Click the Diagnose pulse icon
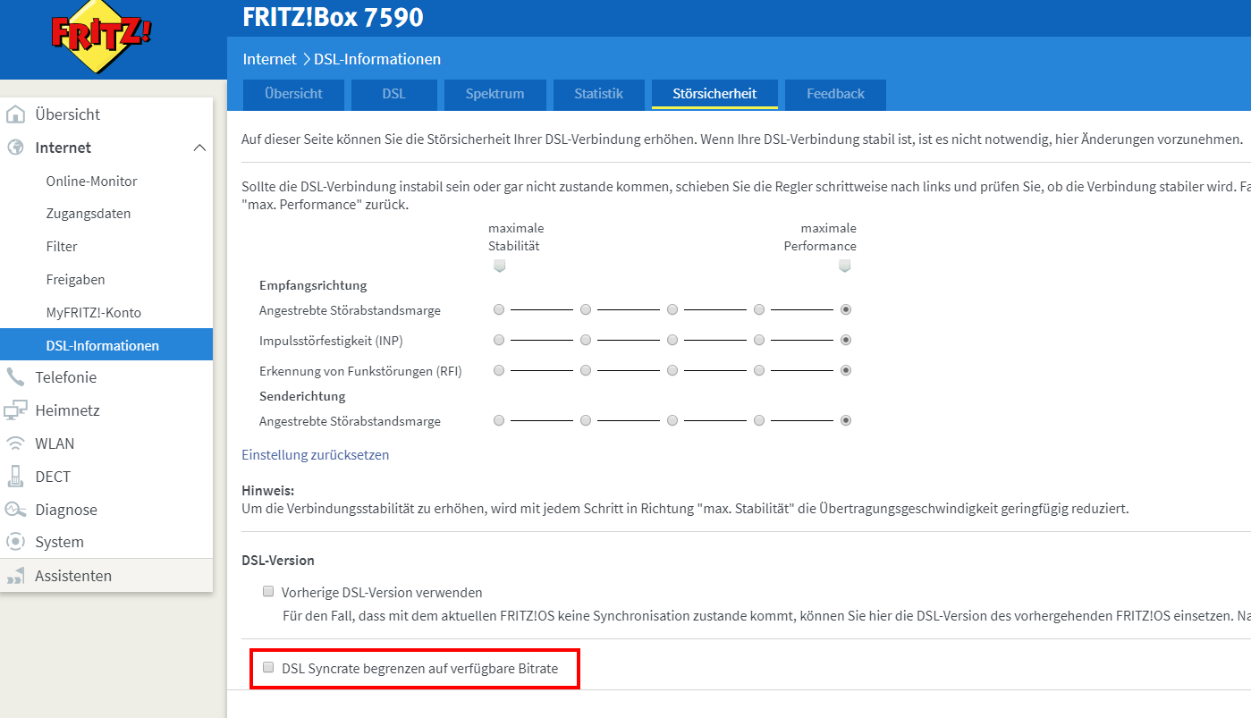Viewport: 1251px width, 718px height. click(15, 510)
